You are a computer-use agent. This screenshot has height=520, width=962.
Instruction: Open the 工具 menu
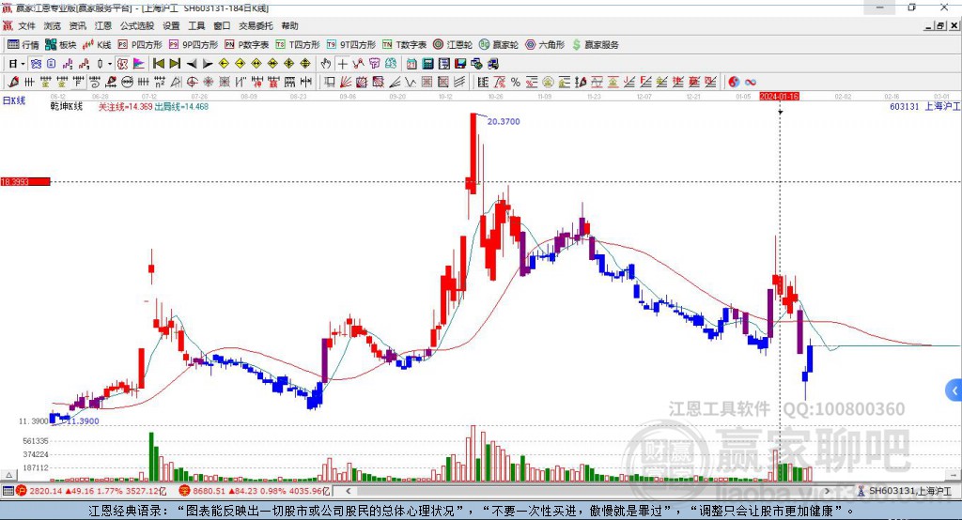[196, 25]
